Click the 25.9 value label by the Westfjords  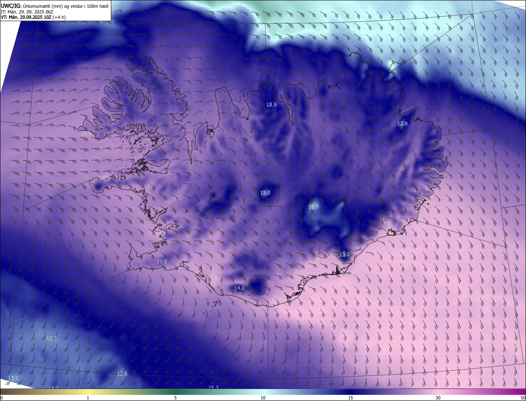[x=86, y=134]
